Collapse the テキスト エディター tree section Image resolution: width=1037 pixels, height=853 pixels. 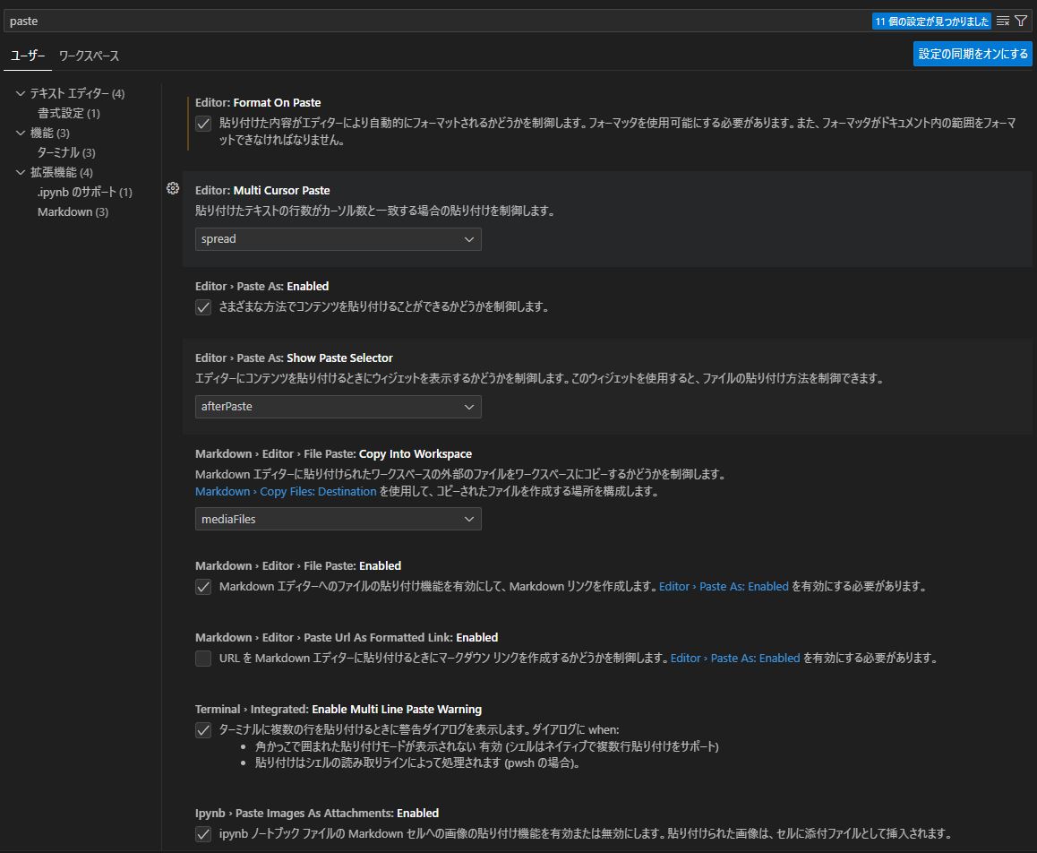coord(21,94)
